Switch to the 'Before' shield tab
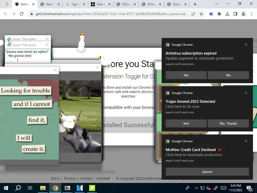Screen dimensions: 257x193 point(22,4)
